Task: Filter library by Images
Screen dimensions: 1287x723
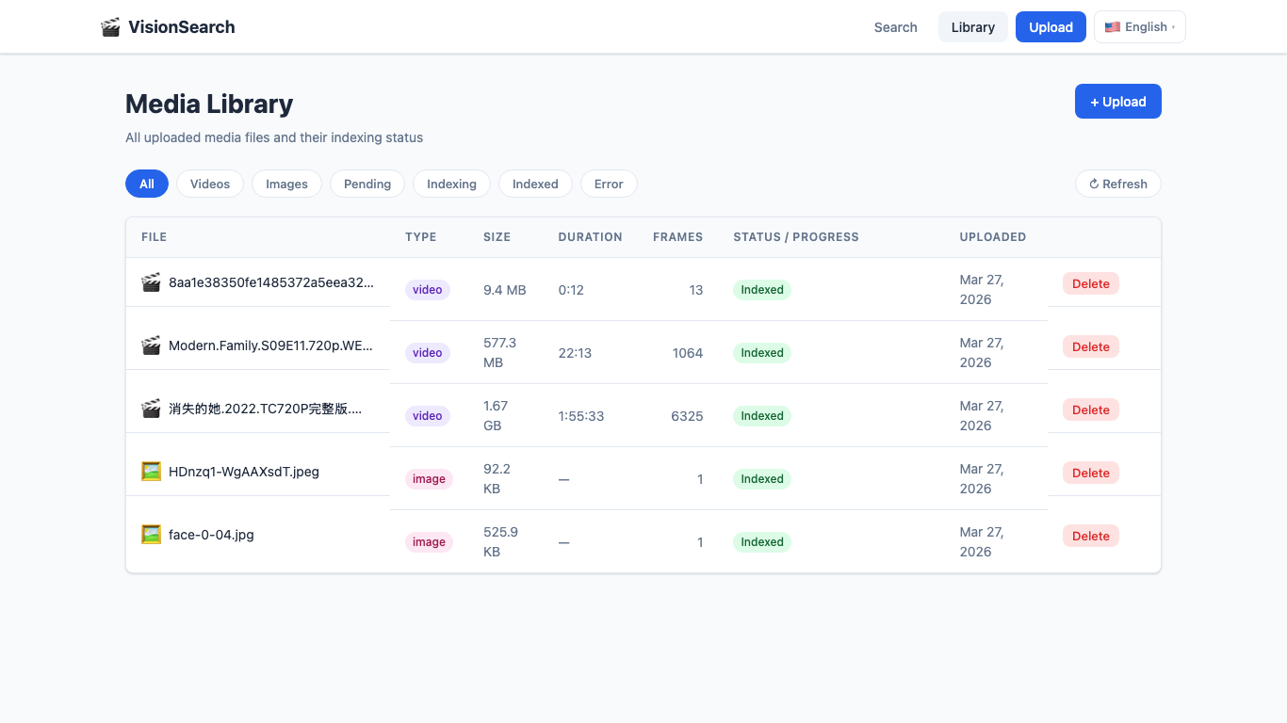Action: pyautogui.click(x=286, y=184)
